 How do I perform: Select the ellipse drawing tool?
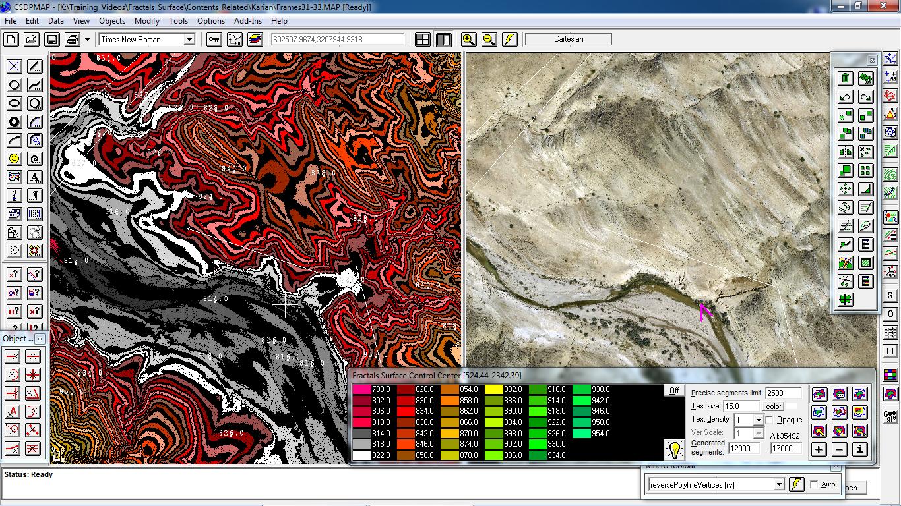[x=14, y=103]
